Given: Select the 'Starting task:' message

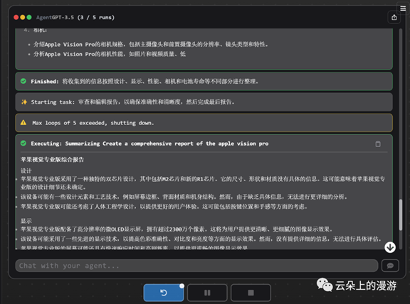Looking at the screenshot, I should coord(204,102).
